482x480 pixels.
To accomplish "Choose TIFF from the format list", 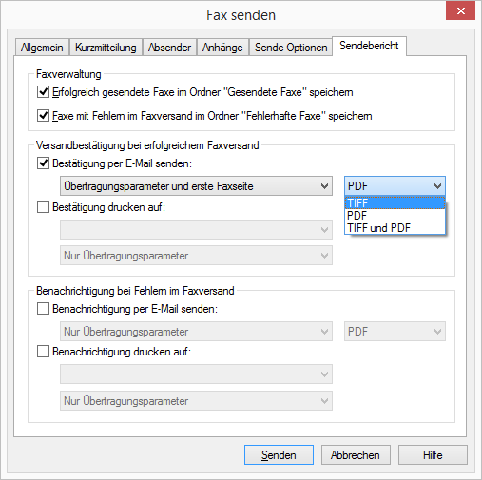I will 395,202.
